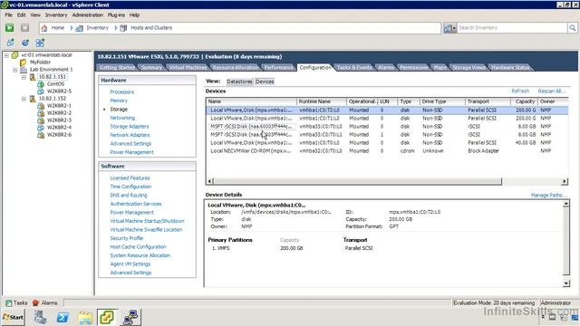
Task: Switch view to Devices
Action: (x=265, y=81)
